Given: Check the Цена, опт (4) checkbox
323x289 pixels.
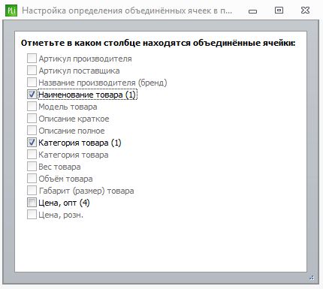Looking at the screenshot, I should [32, 203].
